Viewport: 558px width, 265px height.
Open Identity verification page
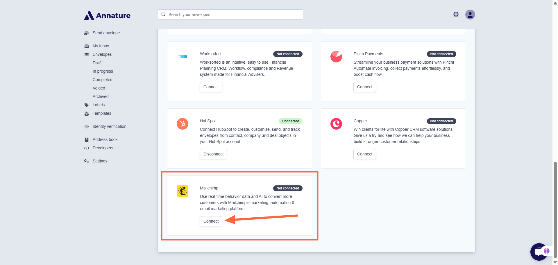point(110,126)
